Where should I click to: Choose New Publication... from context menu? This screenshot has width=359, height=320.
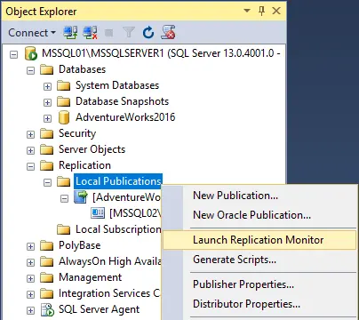[x=259, y=196]
